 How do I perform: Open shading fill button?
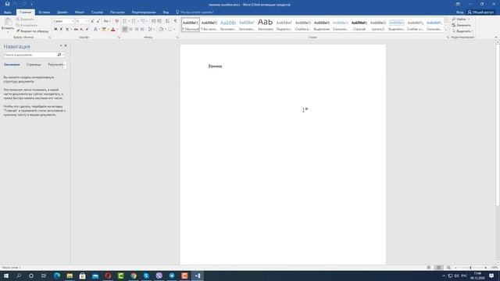coord(162,30)
